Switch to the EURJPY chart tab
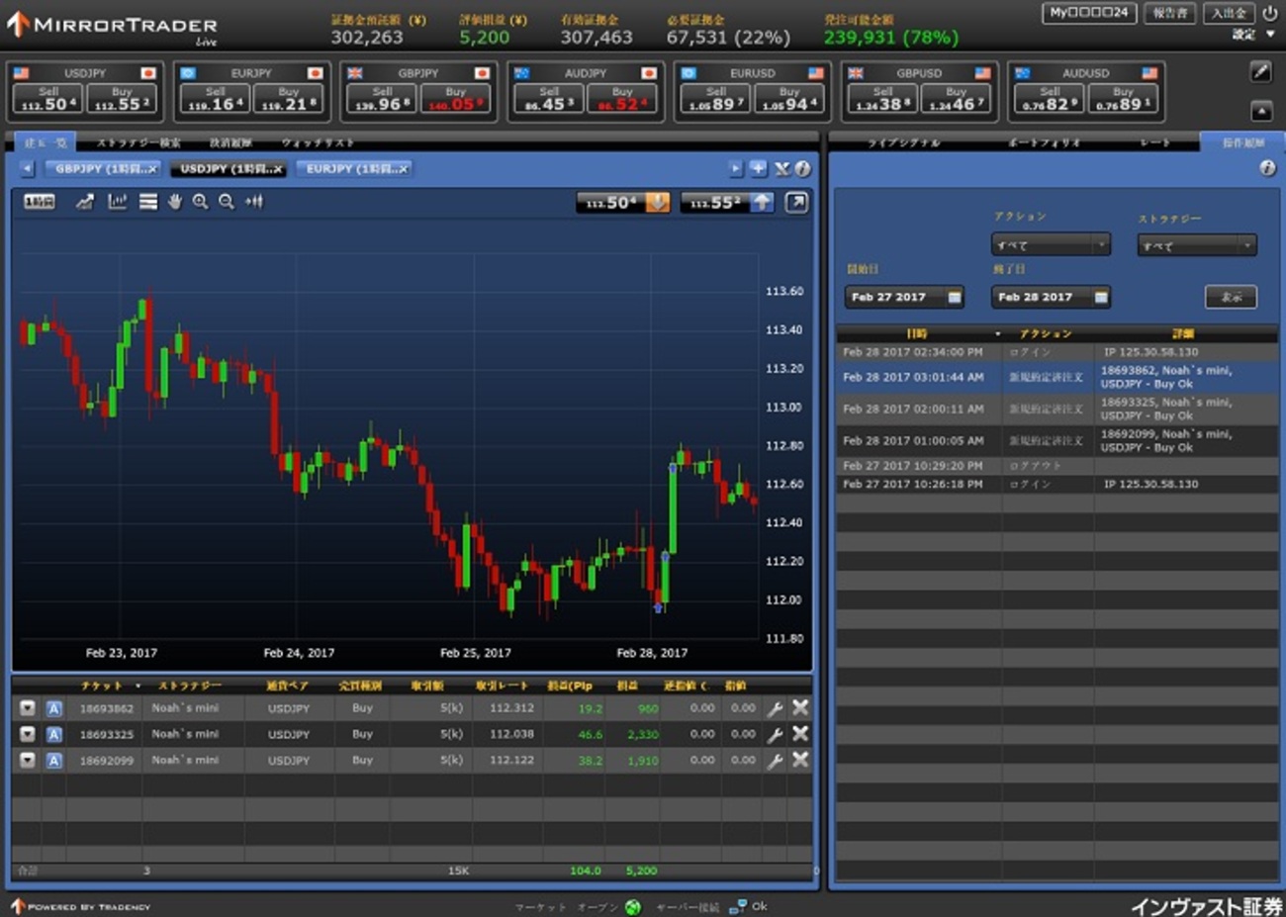The width and height of the screenshot is (1286, 917). point(356,169)
